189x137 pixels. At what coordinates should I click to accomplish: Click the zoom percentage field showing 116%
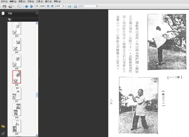59,6
